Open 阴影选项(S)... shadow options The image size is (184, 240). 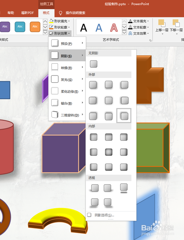point(111,215)
